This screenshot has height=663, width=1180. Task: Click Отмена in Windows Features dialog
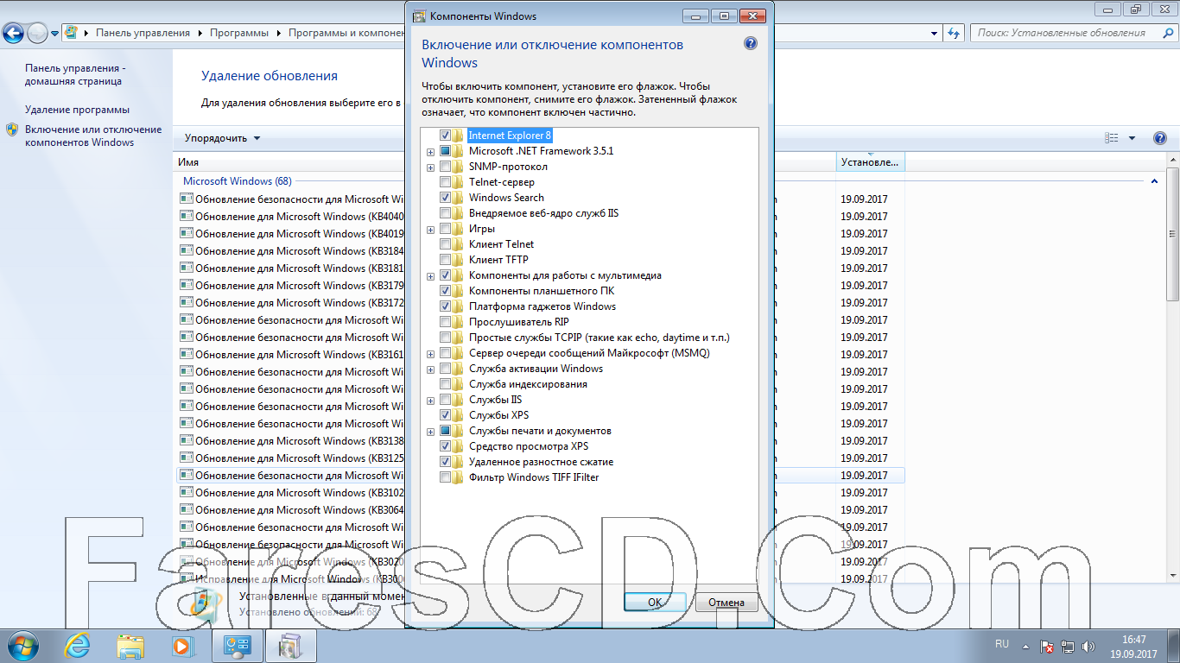click(726, 602)
